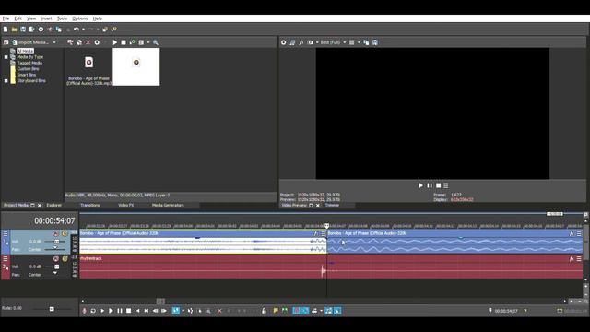
Task: Solo audio track 1
Action: 65,233
